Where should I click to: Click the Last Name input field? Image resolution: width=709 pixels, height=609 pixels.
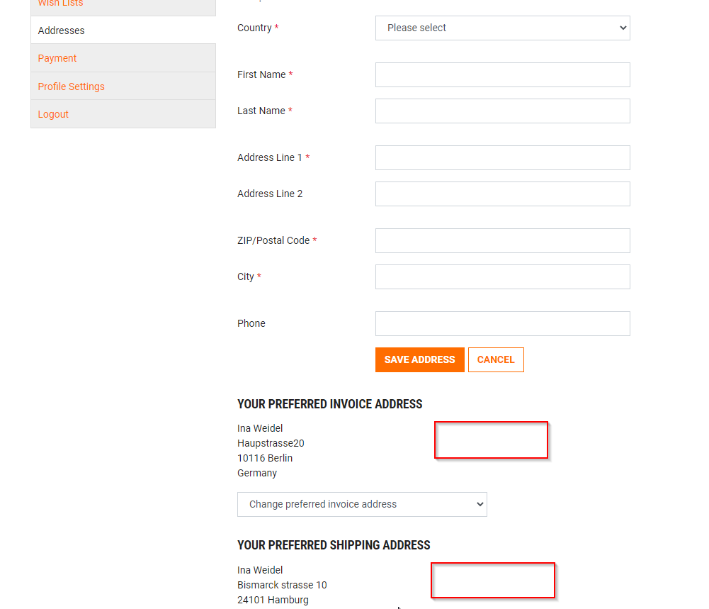tap(502, 111)
